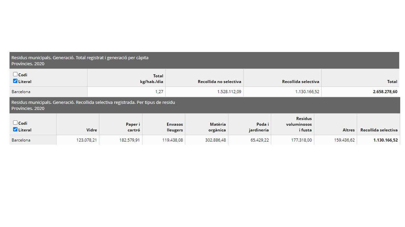The width and height of the screenshot is (405, 227).
Task: Select the Barcelona row in second table
Action: click(x=204, y=140)
